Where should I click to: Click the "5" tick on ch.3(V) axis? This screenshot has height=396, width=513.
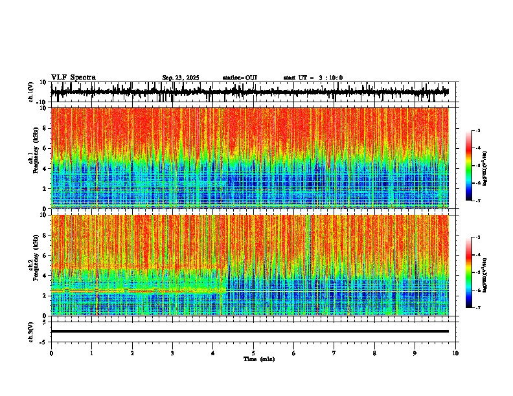tap(45, 322)
